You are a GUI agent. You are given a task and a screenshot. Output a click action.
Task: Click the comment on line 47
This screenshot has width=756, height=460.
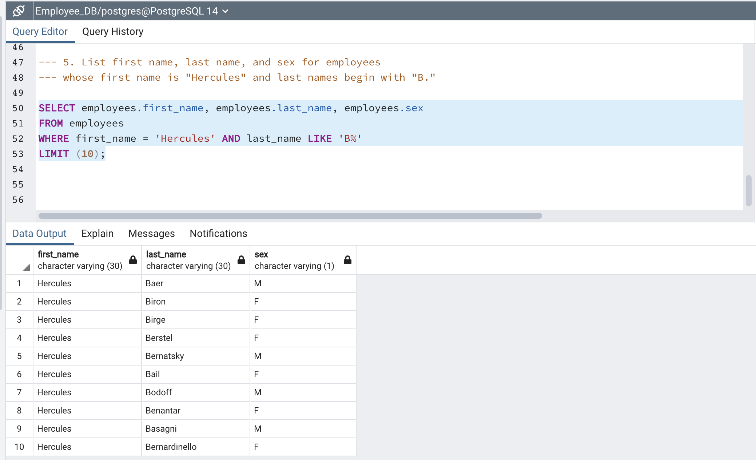tap(210, 62)
